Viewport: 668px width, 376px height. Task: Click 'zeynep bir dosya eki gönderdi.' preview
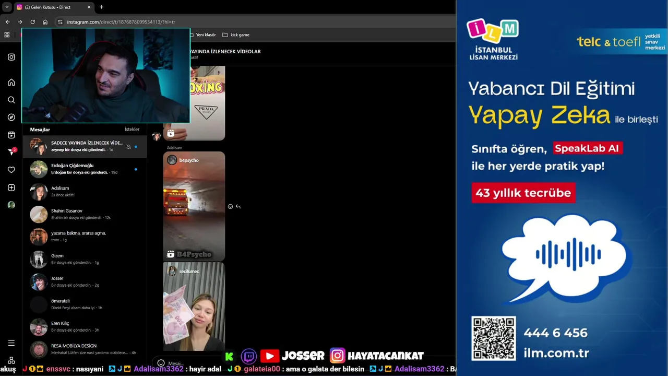point(78,150)
